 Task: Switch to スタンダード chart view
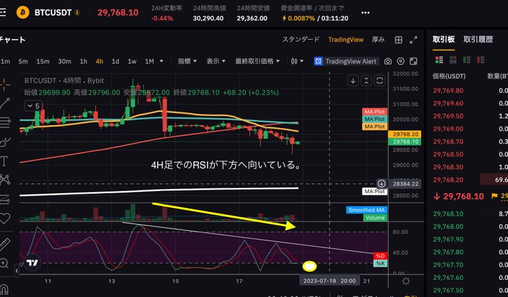[x=301, y=39]
